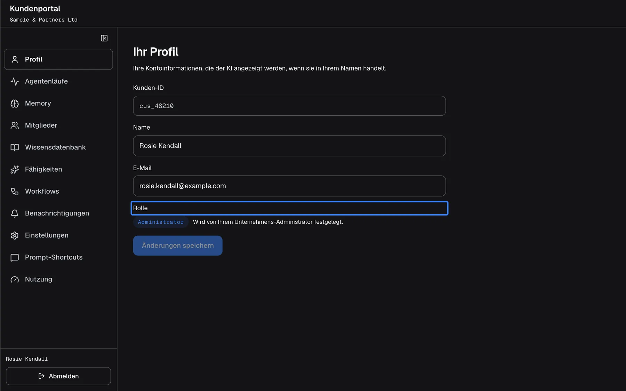
Task: Go to the Memory section
Action: (58, 103)
